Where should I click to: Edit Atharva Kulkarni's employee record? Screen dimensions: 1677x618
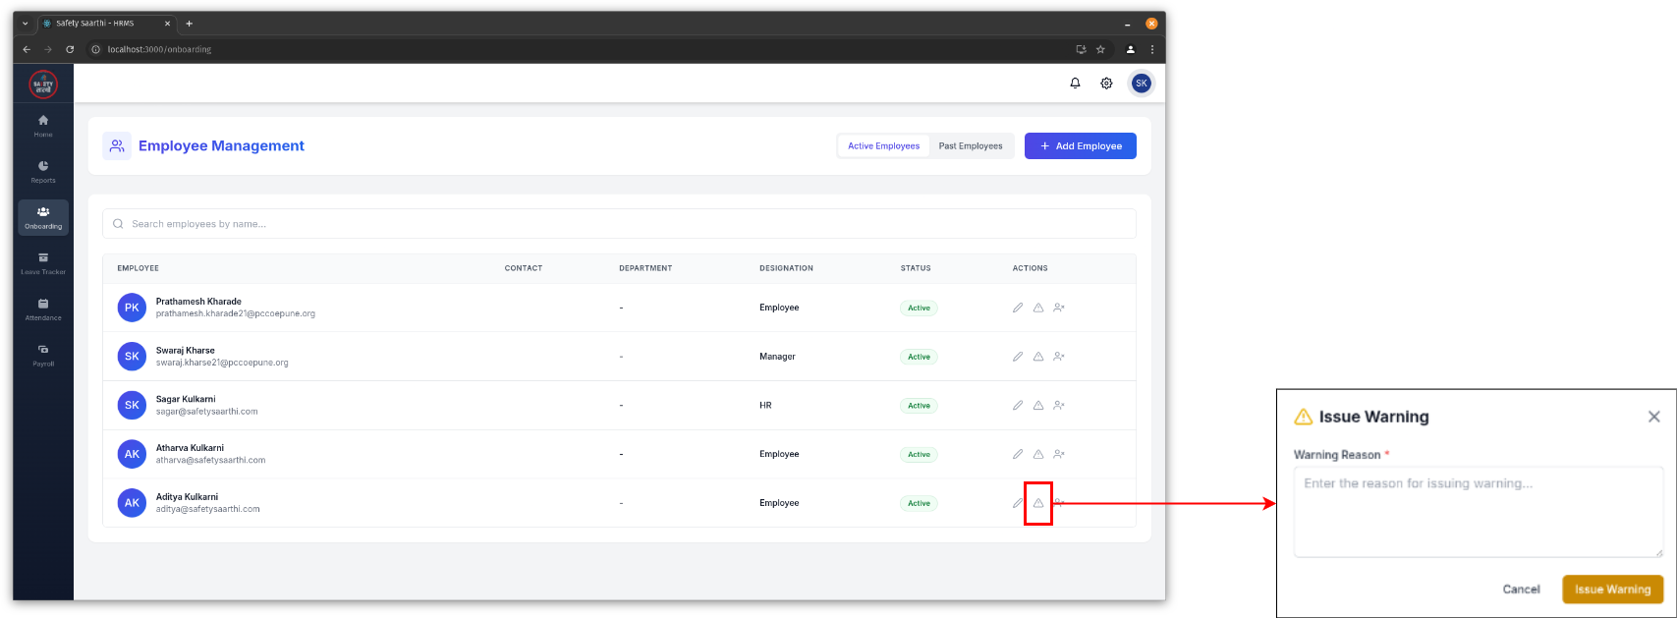(x=1018, y=454)
